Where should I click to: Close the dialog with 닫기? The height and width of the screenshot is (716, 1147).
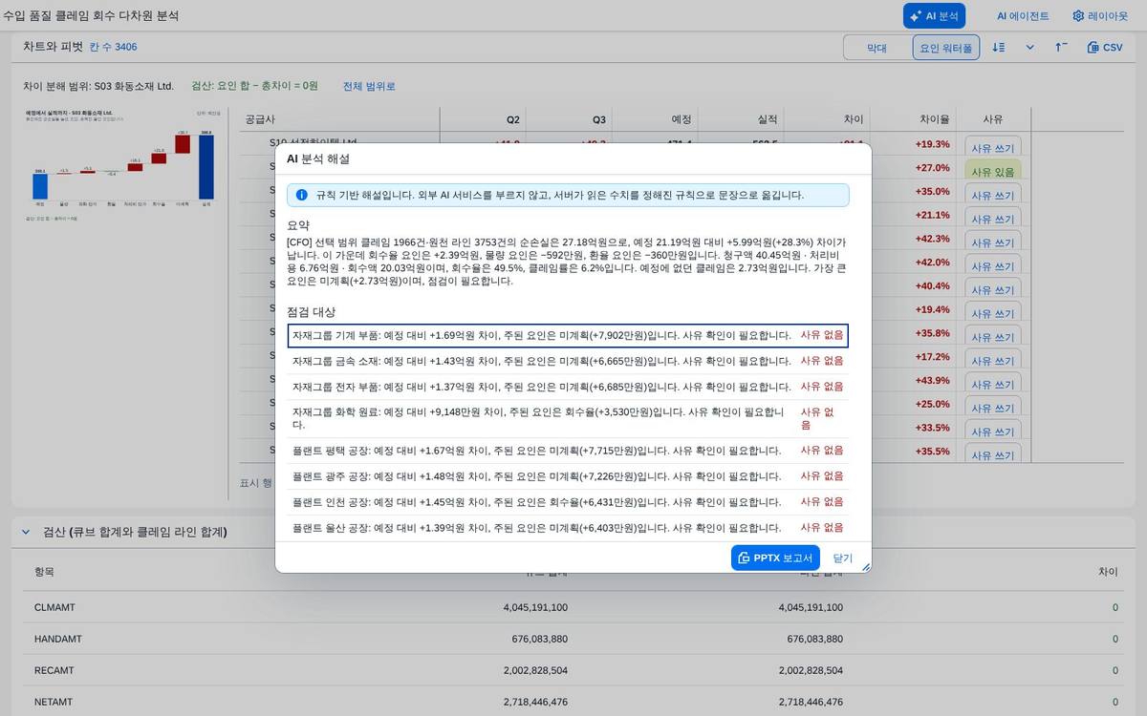(842, 558)
